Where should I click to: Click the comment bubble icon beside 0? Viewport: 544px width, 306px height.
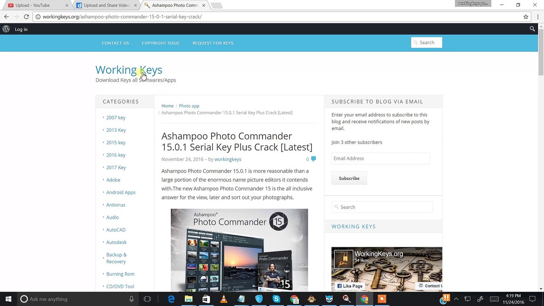pyautogui.click(x=313, y=159)
